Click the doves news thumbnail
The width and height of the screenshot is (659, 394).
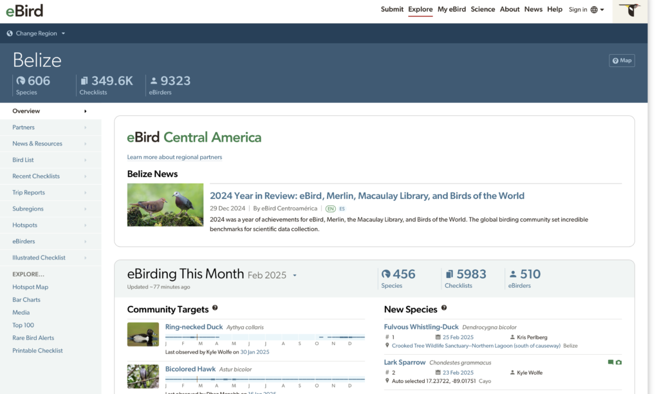pos(165,205)
